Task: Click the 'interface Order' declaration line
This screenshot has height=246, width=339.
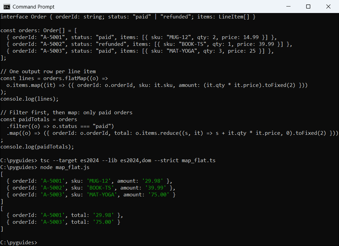Action: [128, 17]
